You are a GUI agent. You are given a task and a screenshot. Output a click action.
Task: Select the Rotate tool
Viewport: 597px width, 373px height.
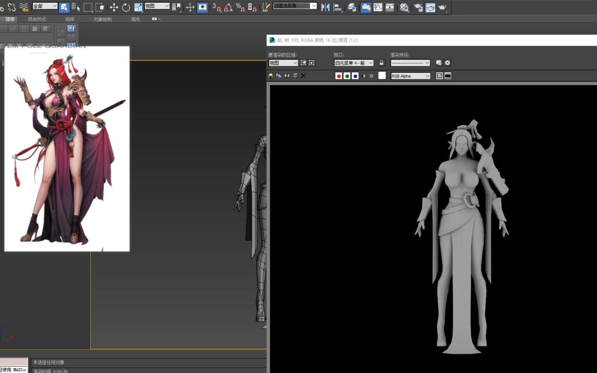(x=126, y=7)
